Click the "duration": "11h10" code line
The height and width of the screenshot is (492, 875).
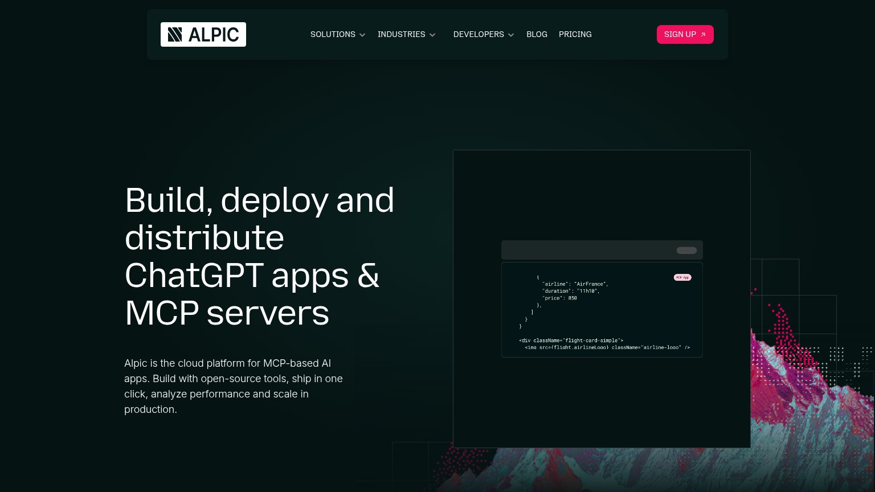pyautogui.click(x=571, y=291)
